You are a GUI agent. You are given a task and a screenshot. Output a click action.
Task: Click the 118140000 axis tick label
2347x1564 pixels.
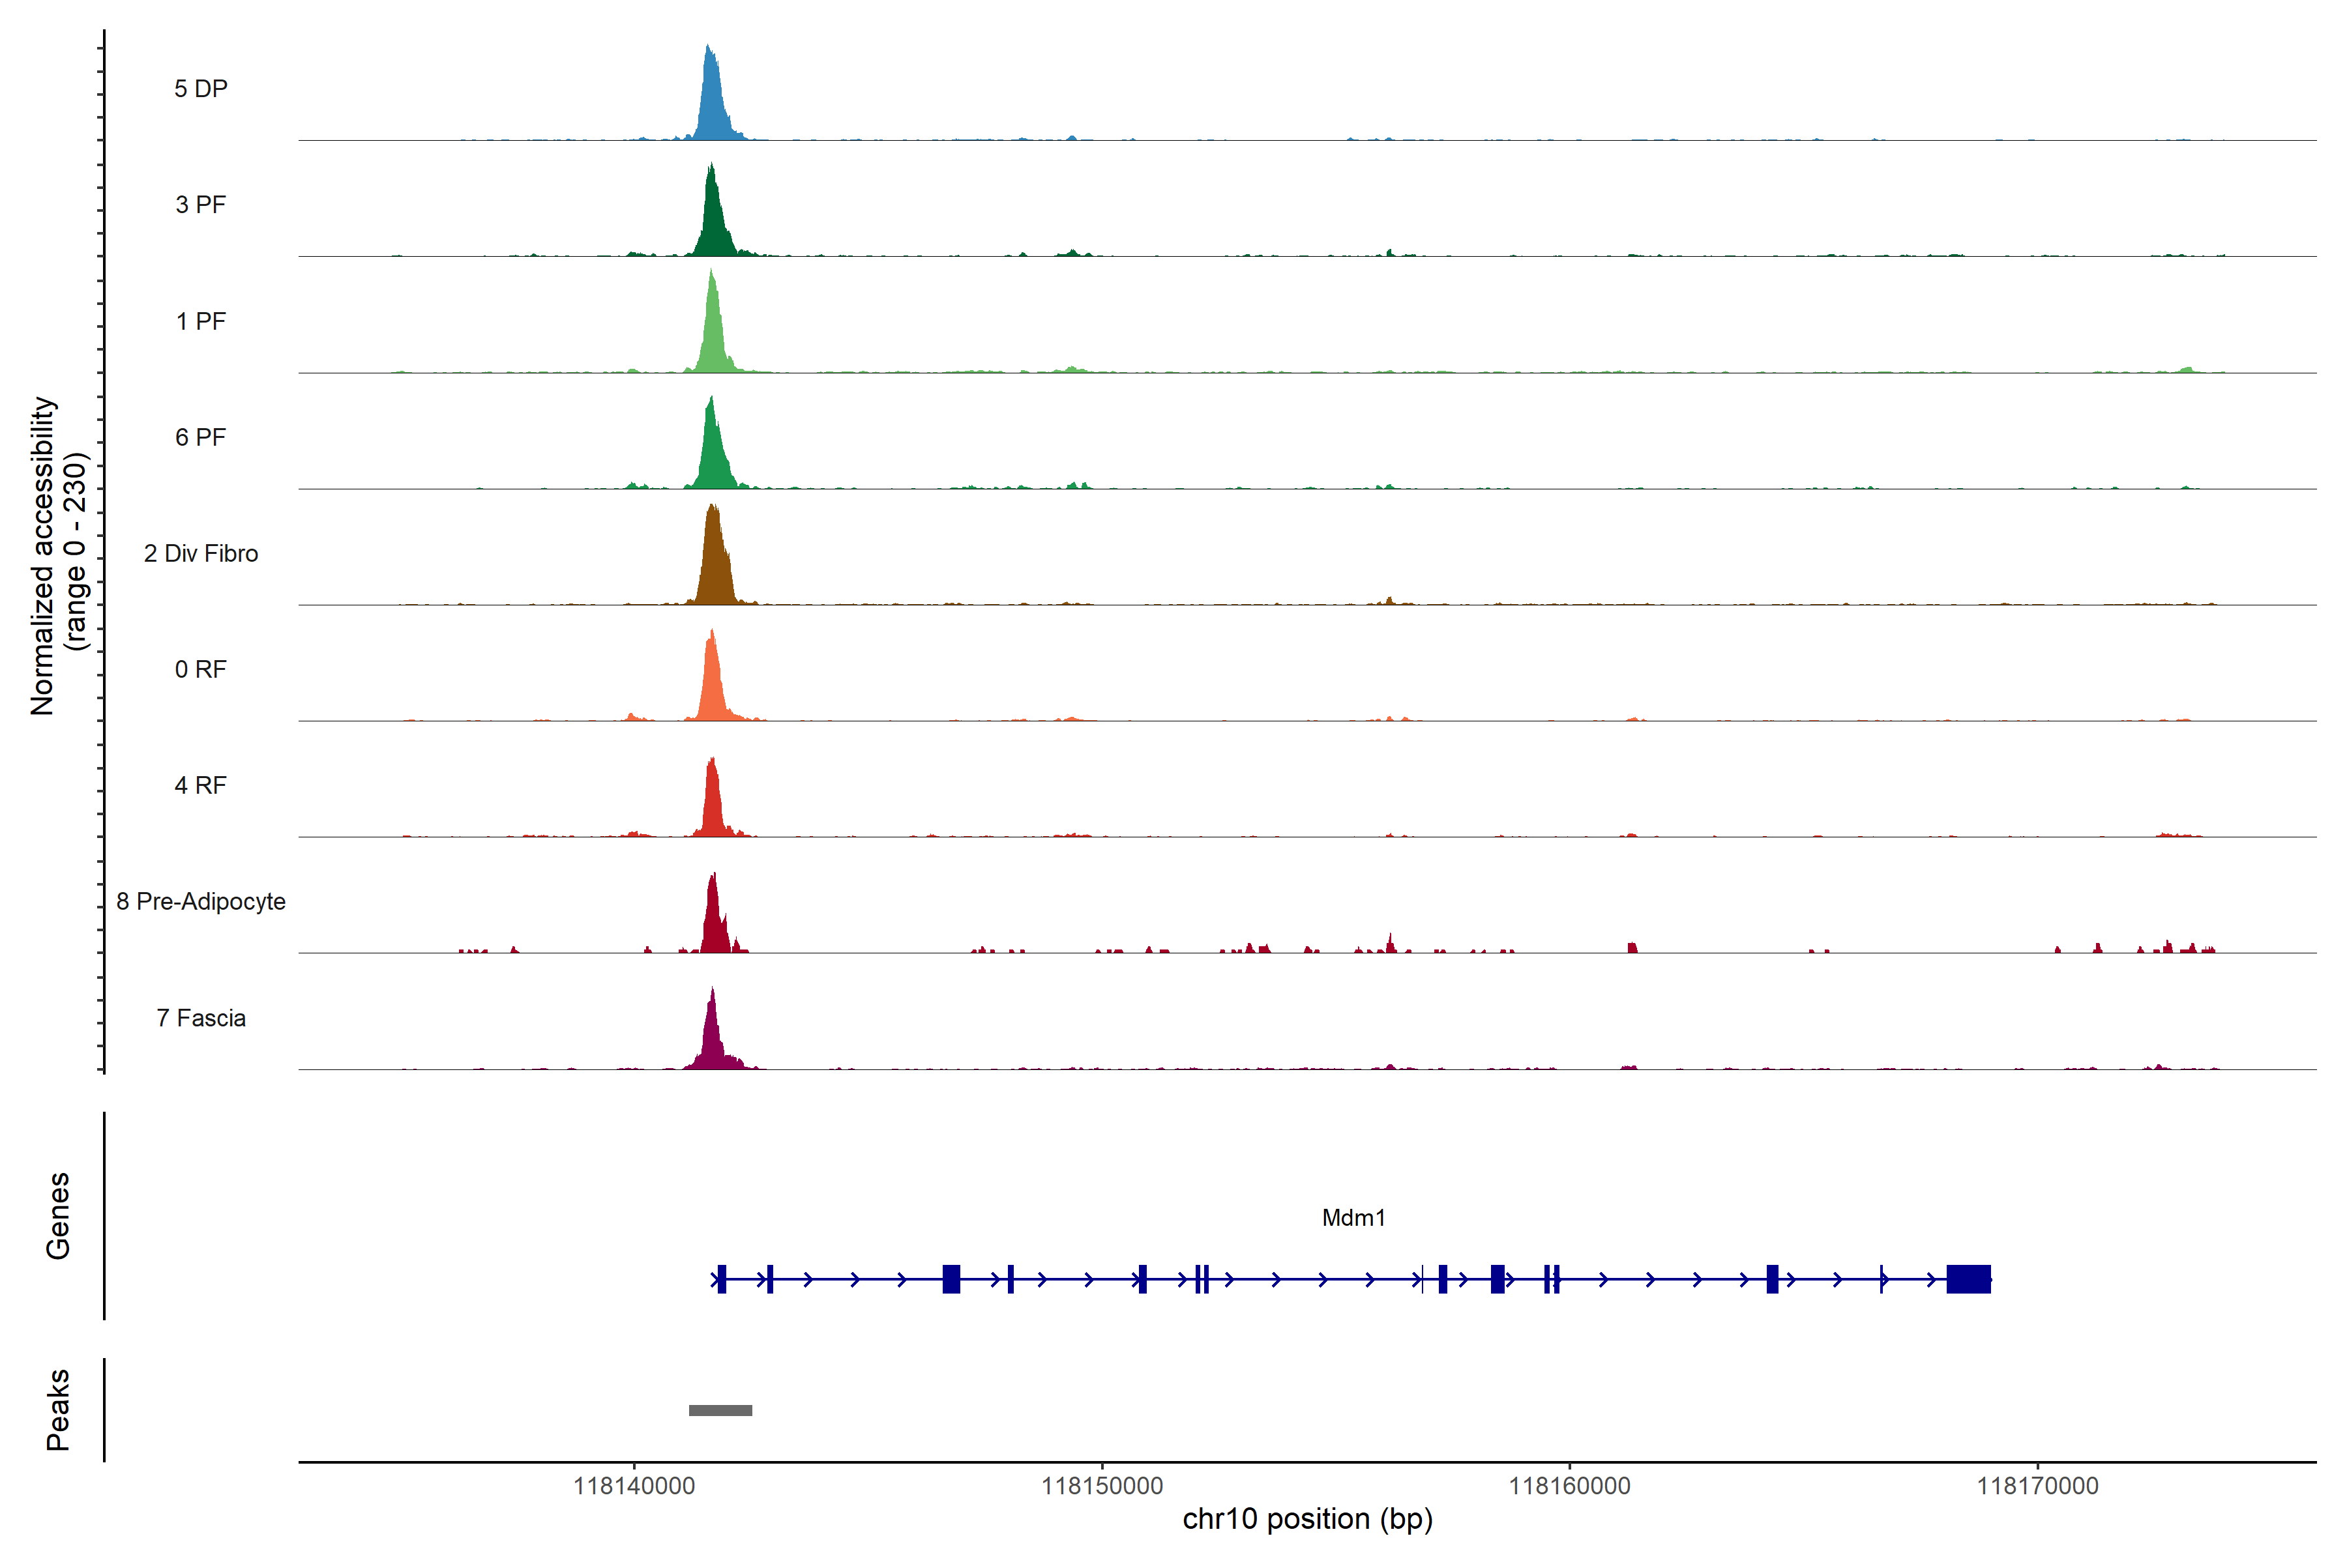coord(634,1486)
